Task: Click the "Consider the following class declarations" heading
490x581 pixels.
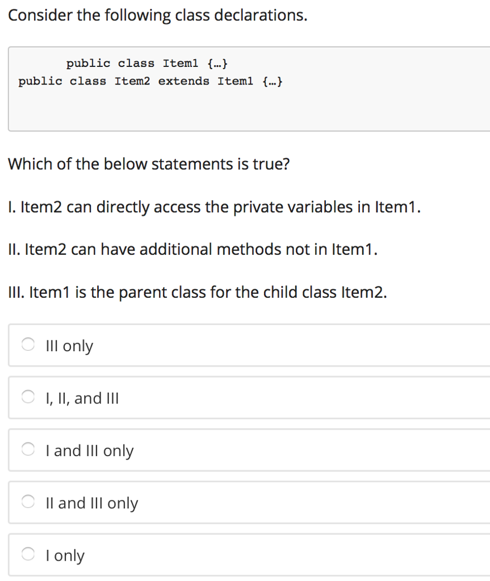Action: (x=158, y=15)
